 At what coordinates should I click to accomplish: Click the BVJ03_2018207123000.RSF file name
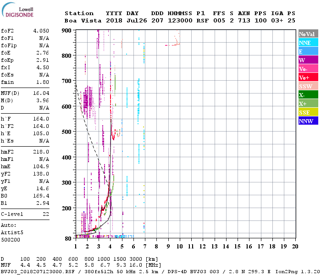pyautogui.click(x=38, y=272)
